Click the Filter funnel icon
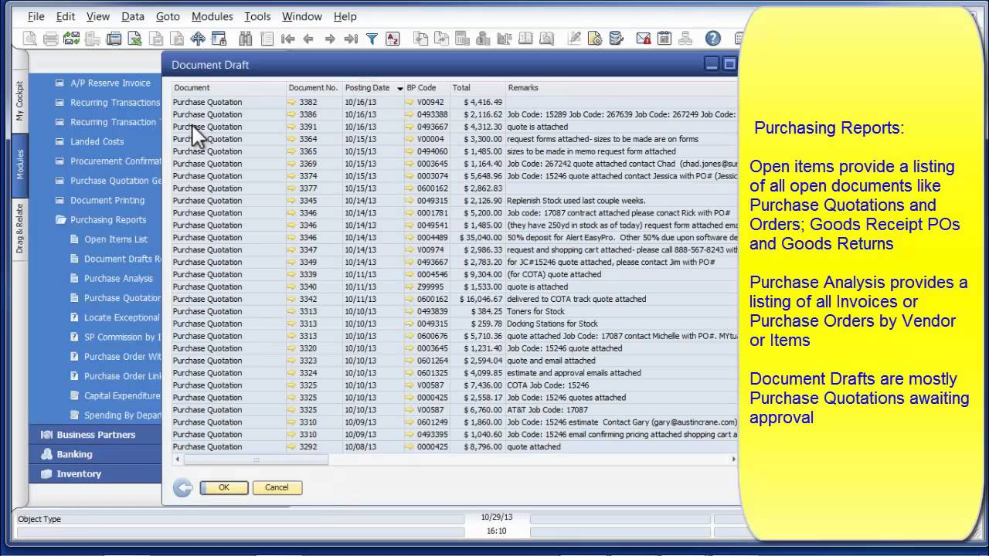 (372, 39)
